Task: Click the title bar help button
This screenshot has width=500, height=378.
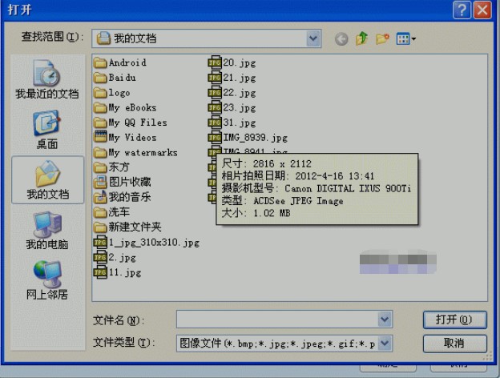Action: 462,10
